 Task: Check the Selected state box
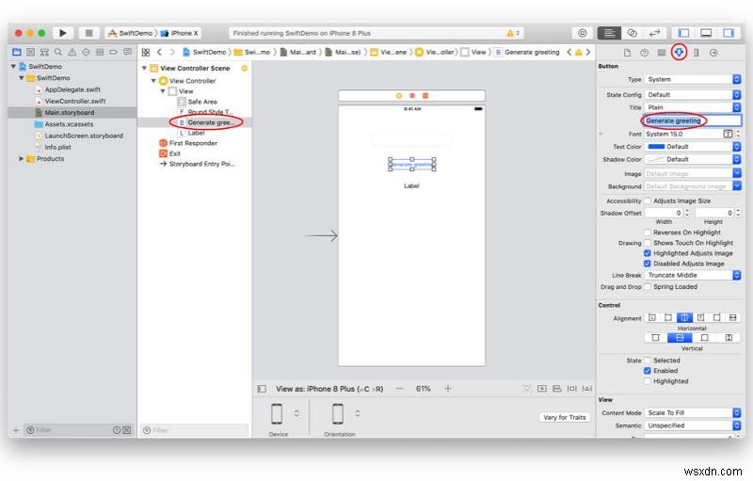tap(648, 360)
